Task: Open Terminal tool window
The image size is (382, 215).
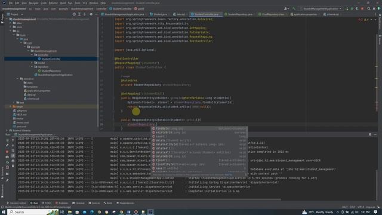Action: tap(78, 203)
